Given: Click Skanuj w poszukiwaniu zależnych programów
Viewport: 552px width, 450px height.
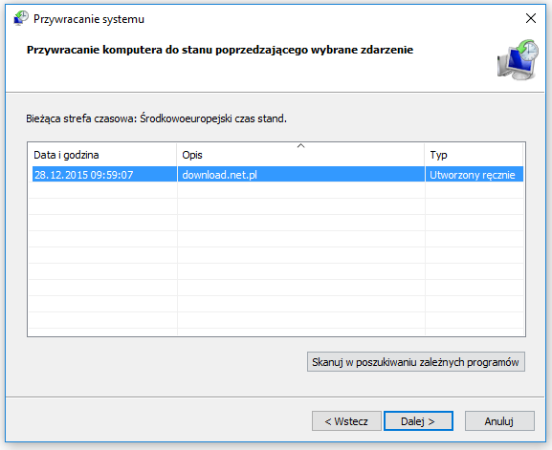Looking at the screenshot, I should pos(416,362).
